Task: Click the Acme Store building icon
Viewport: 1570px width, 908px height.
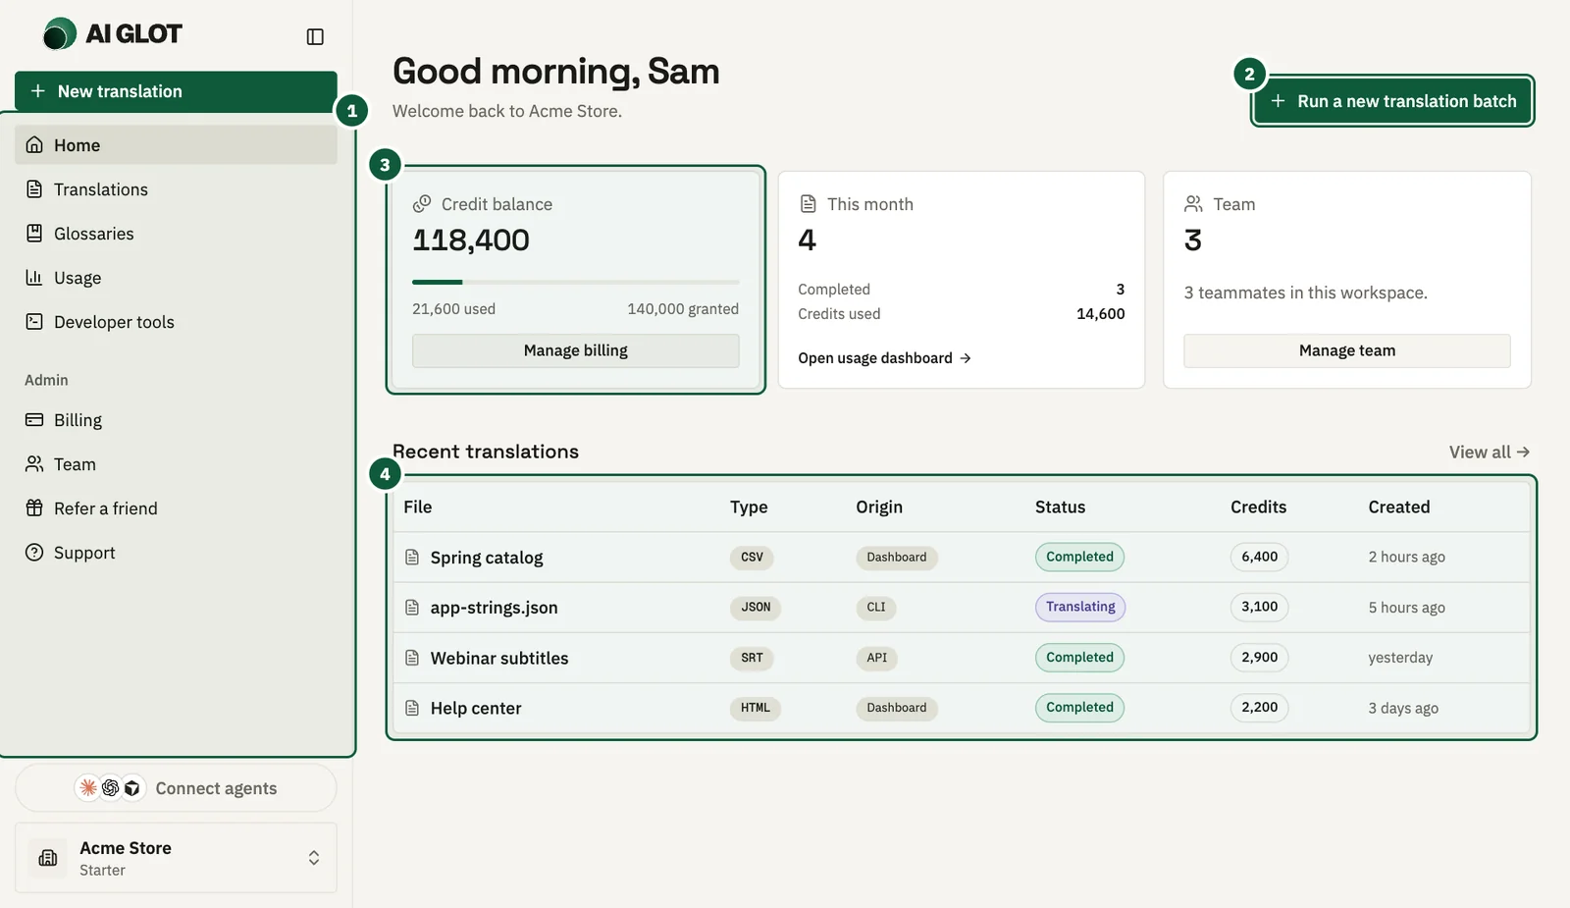Action: [x=47, y=858]
